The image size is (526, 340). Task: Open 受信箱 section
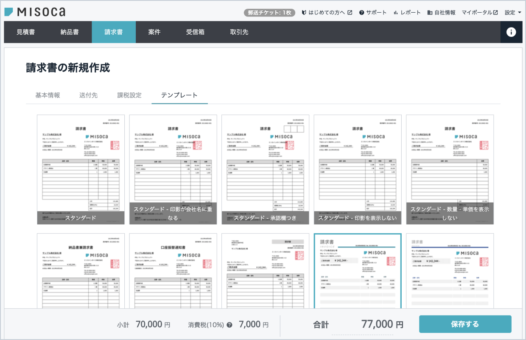click(x=195, y=32)
